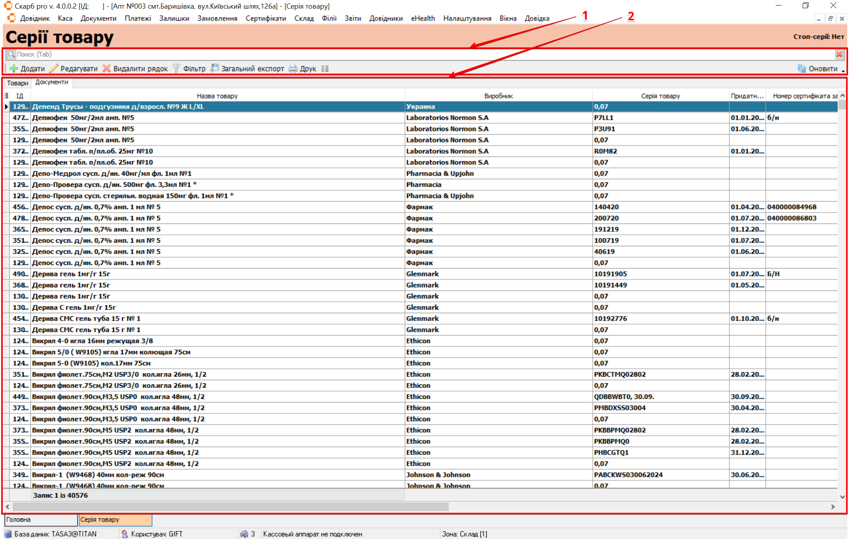This screenshot has width=850, height=539.
Task: Switch to the Головна window tab
Action: click(40, 520)
